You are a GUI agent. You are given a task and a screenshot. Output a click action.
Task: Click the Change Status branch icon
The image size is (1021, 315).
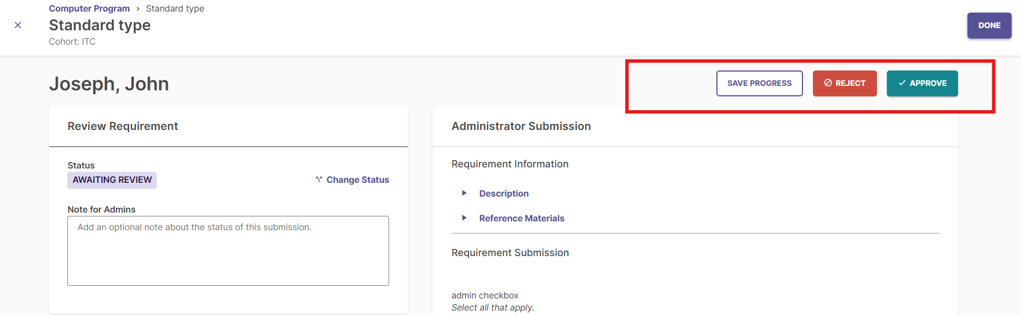coord(319,180)
